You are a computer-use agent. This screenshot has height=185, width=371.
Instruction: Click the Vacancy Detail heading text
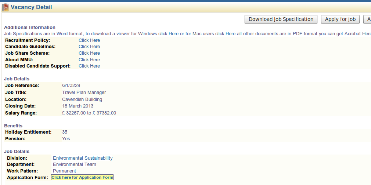31,7
